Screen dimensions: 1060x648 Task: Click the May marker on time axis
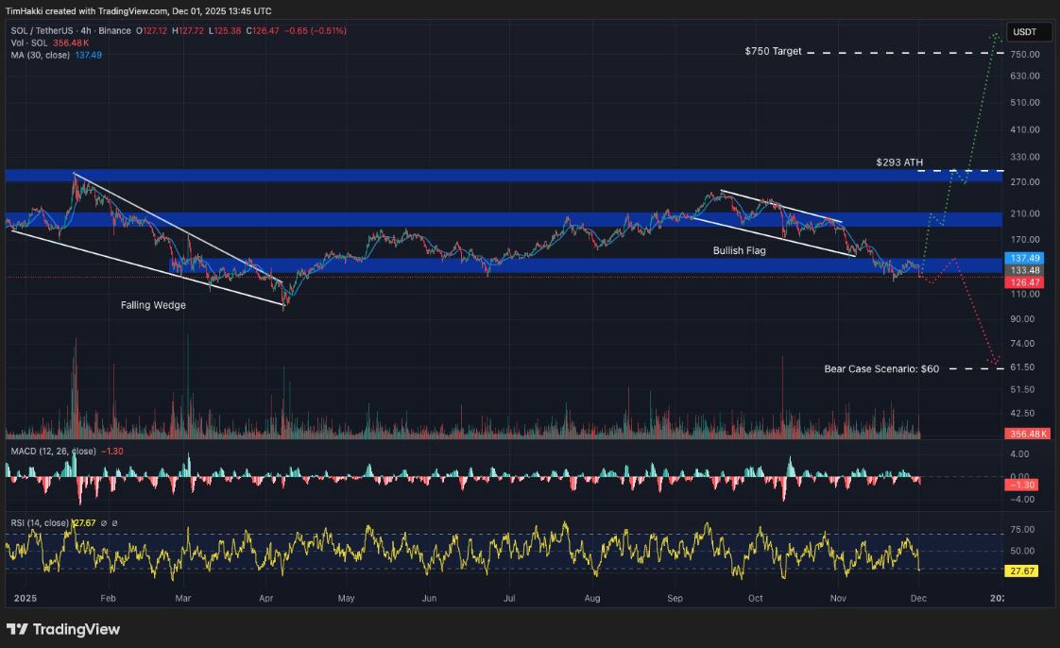tap(346, 598)
